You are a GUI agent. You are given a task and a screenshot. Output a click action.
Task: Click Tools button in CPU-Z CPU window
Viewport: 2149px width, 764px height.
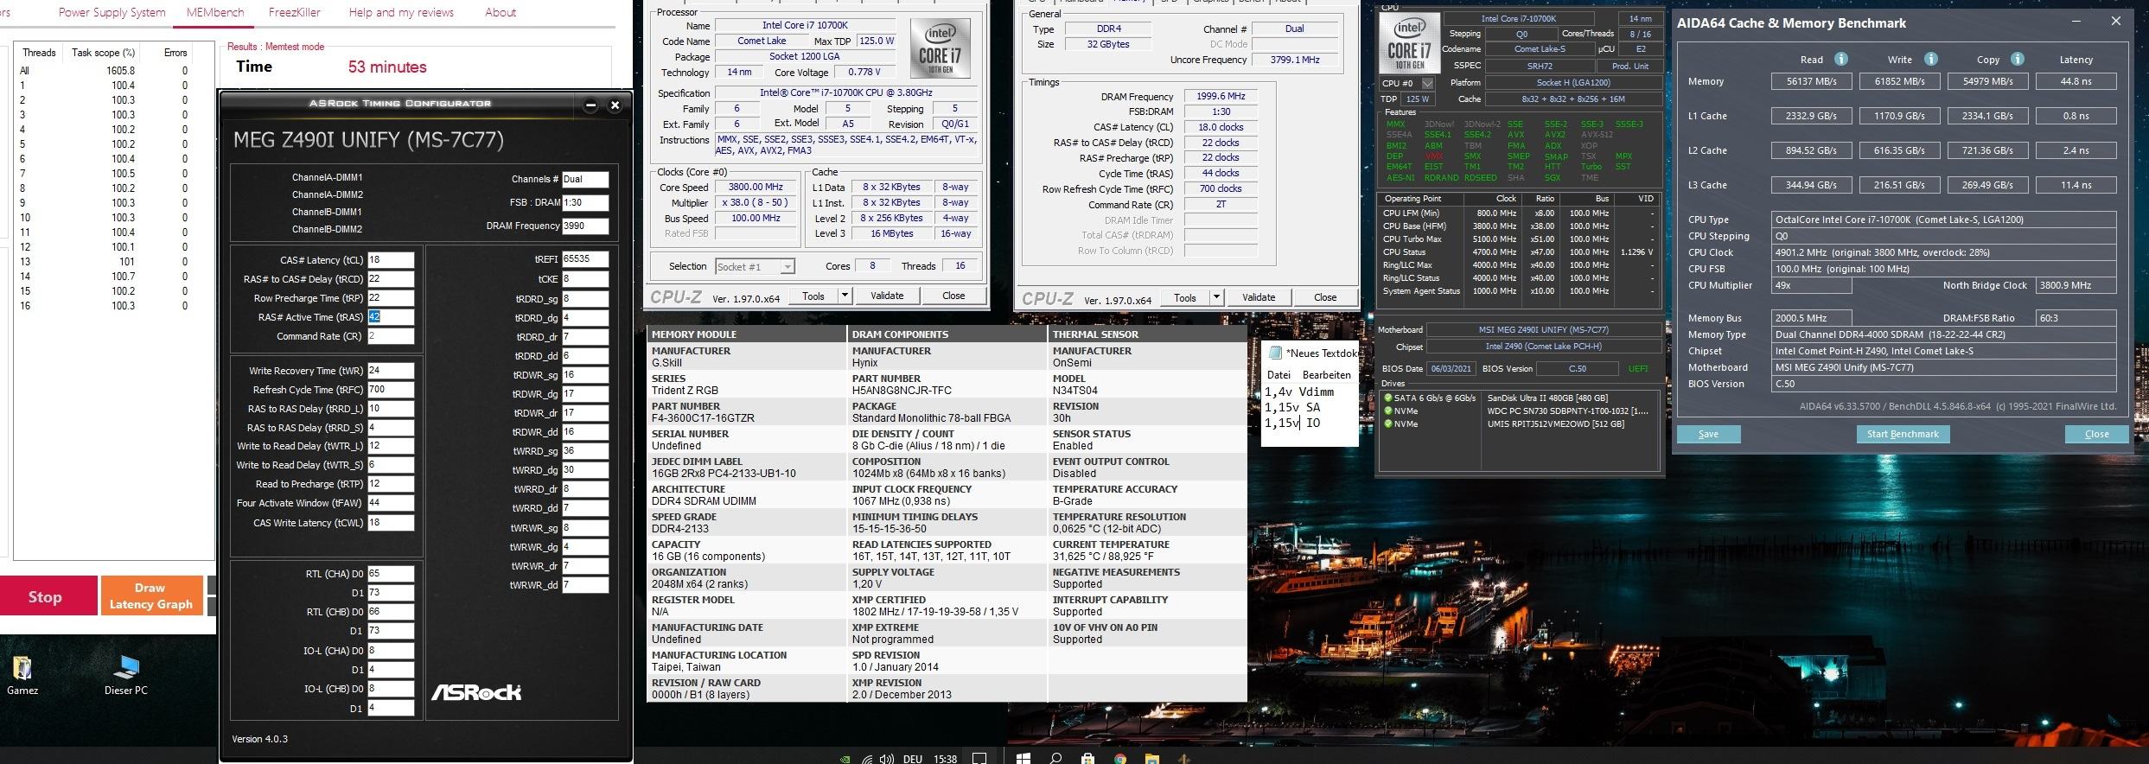(813, 296)
